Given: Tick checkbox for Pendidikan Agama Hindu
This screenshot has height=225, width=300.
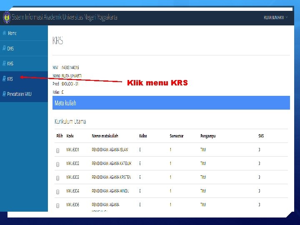Looking at the screenshot, I should pyautogui.click(x=57, y=192).
